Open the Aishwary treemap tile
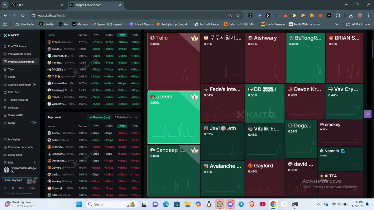The width and height of the screenshot is (374, 210). pos(265,58)
